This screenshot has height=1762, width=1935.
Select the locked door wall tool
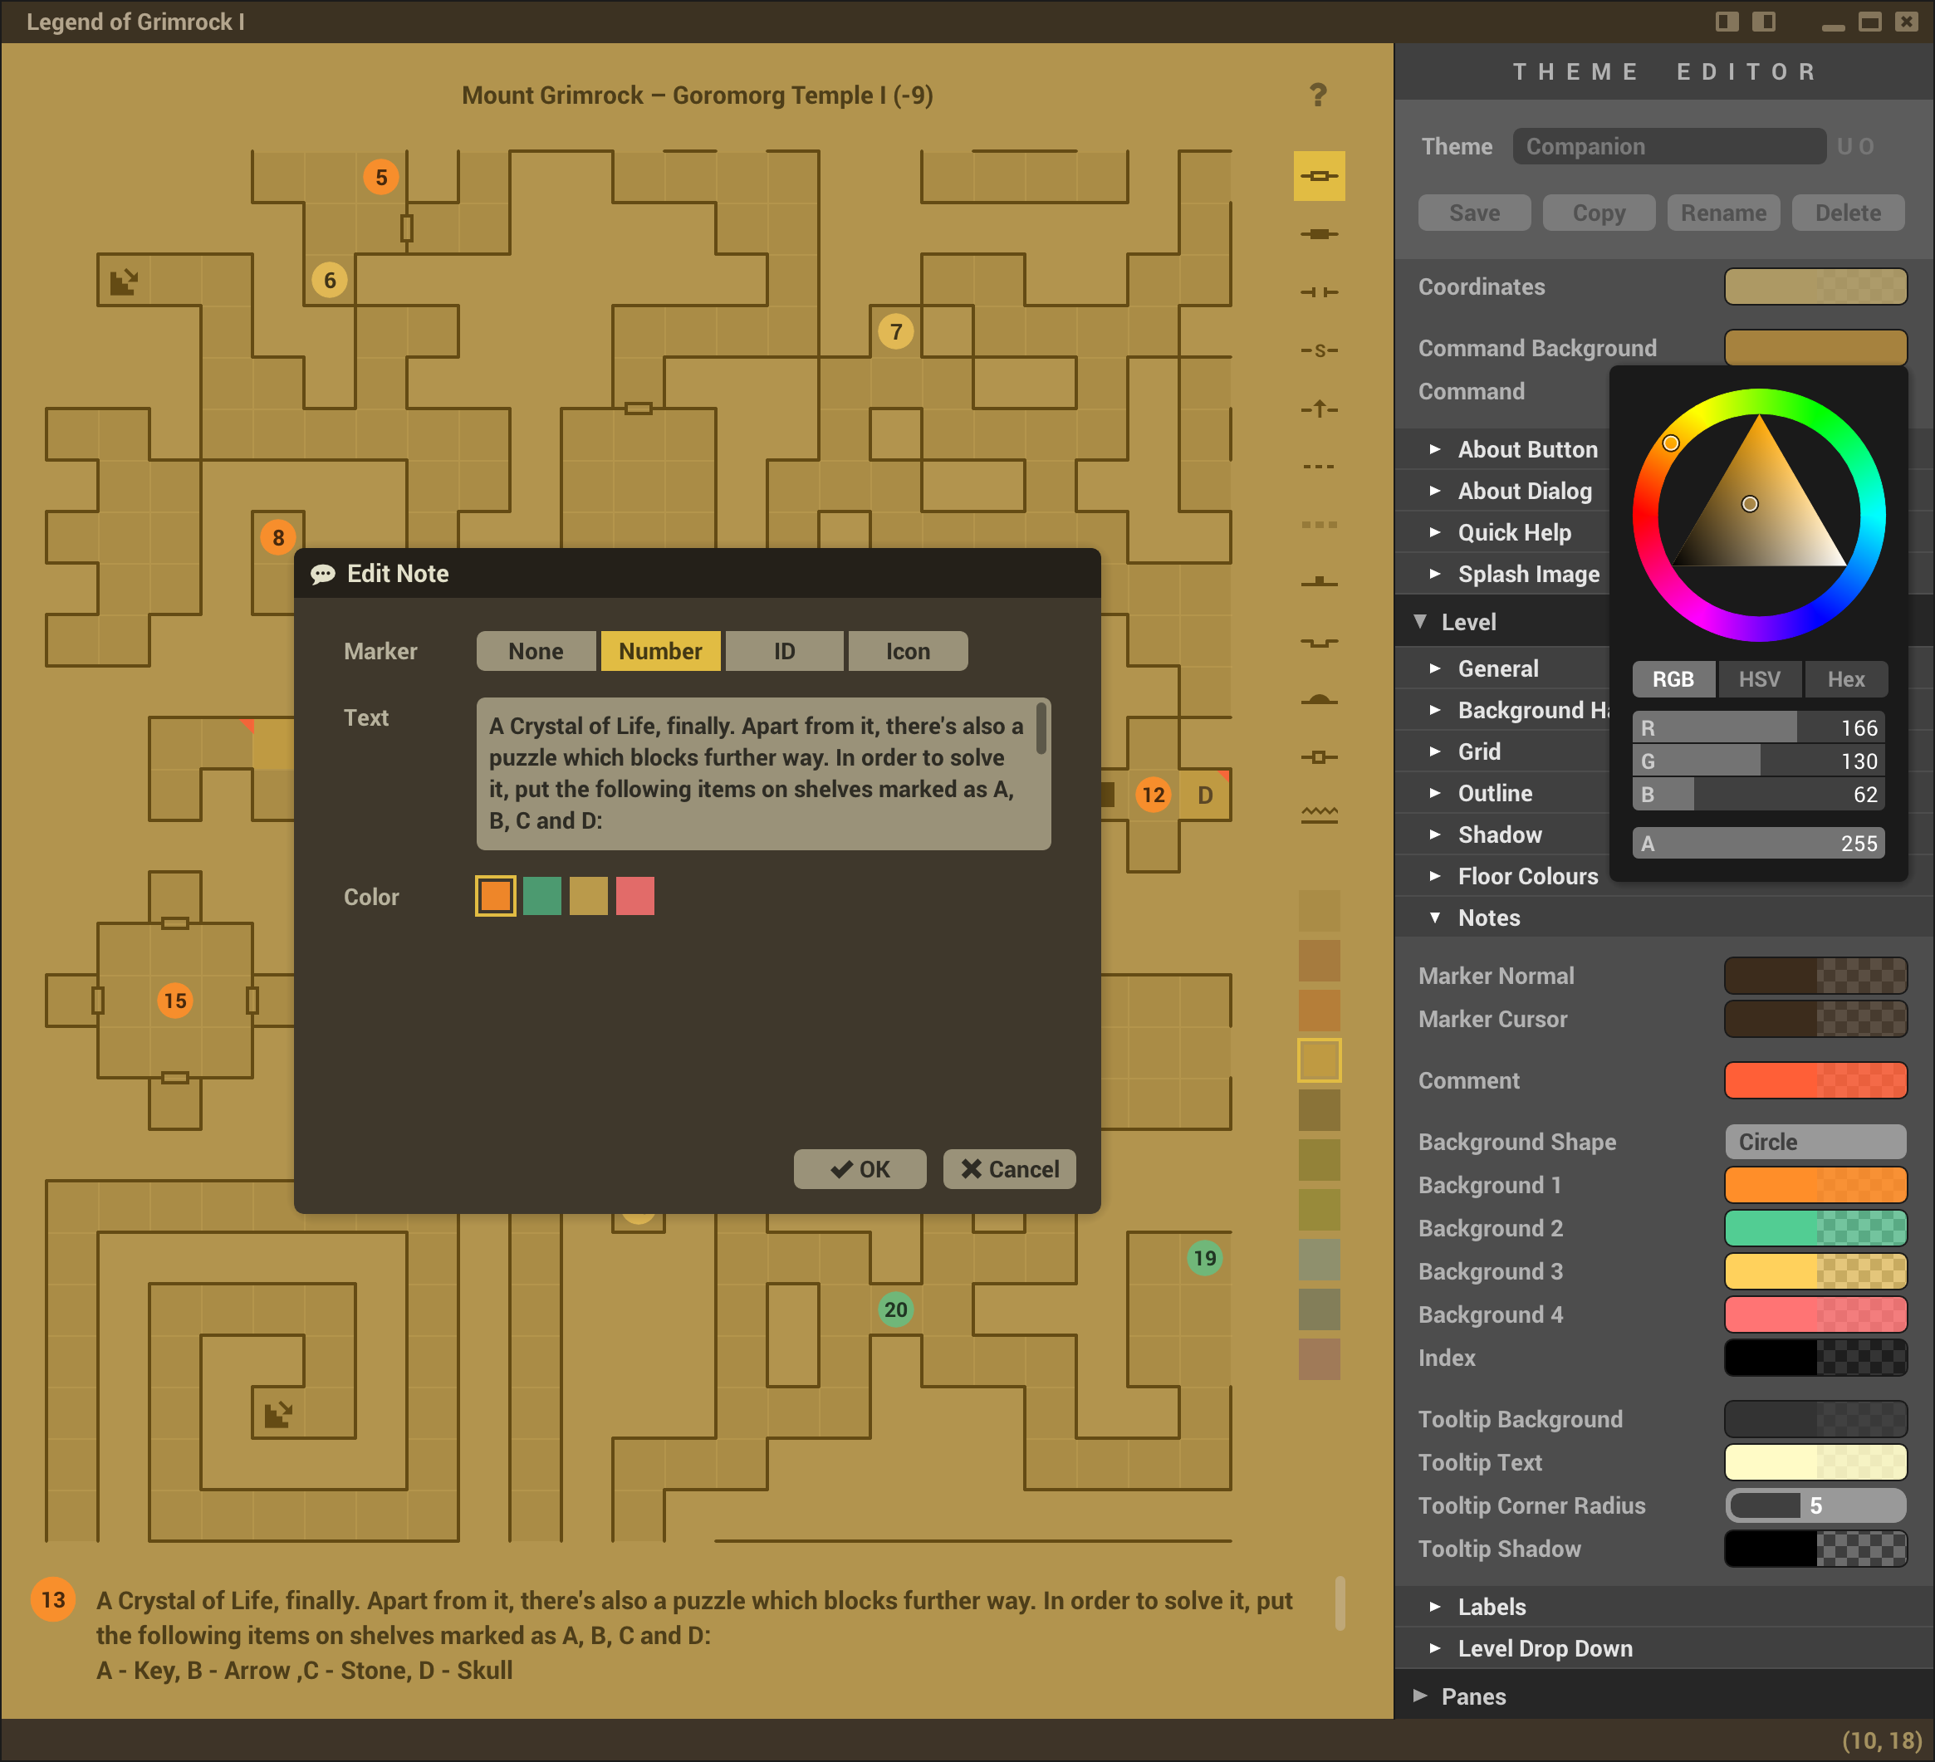[x=1319, y=234]
